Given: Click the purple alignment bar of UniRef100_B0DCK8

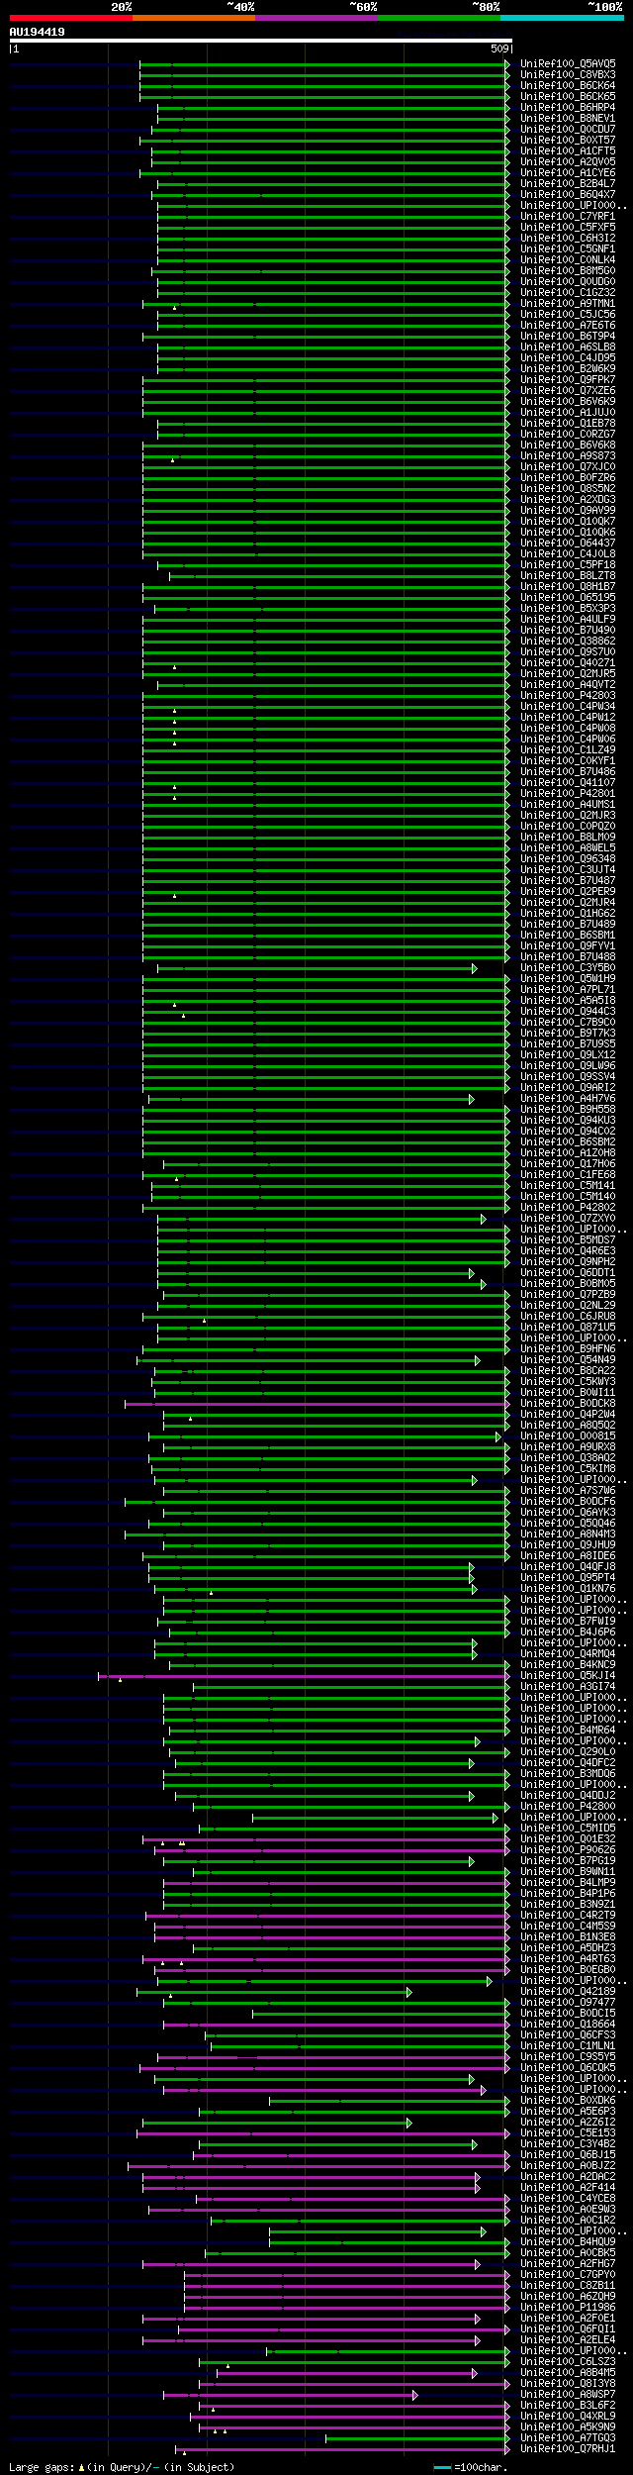Looking at the screenshot, I should pos(316,1404).
